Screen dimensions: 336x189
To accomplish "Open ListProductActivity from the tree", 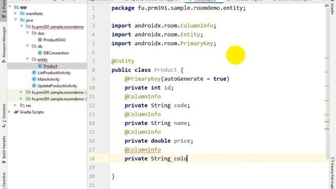I will pos(54,72).
